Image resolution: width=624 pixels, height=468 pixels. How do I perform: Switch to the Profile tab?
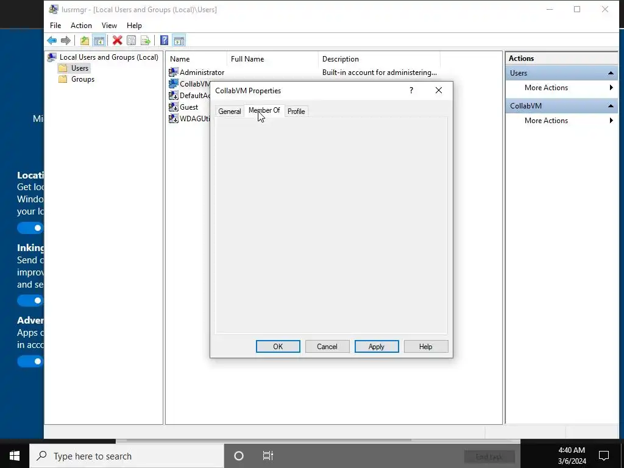click(296, 112)
